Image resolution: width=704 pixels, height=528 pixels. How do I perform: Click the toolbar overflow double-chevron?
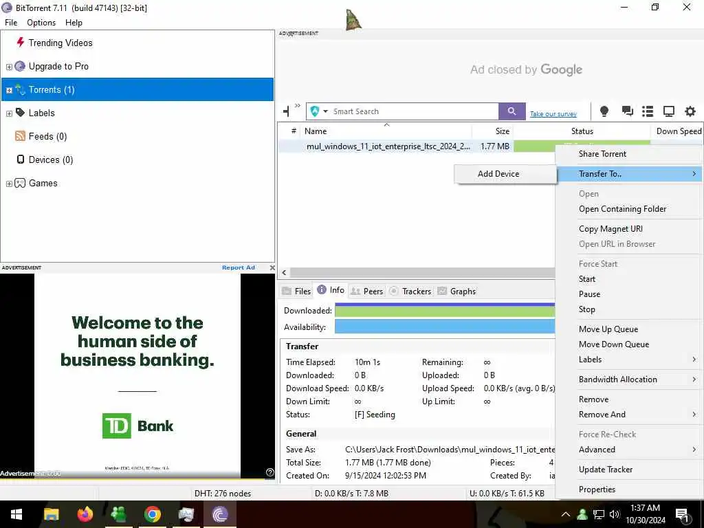tap(297, 106)
